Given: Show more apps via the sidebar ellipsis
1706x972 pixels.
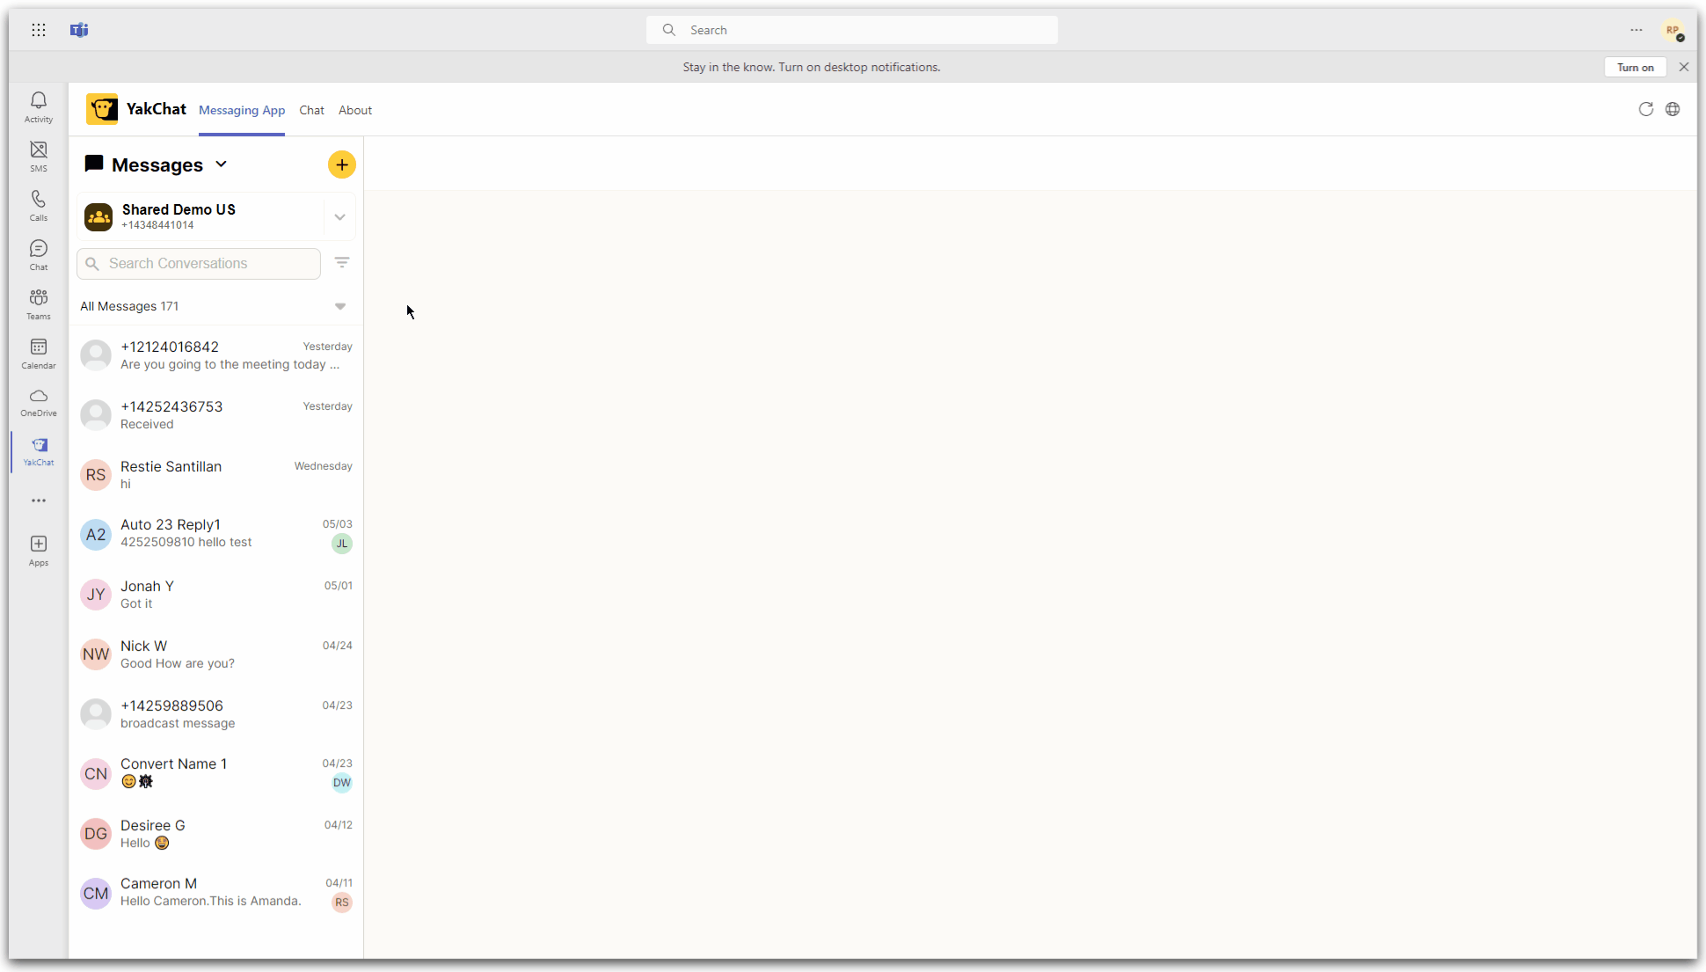Looking at the screenshot, I should pyautogui.click(x=39, y=501).
